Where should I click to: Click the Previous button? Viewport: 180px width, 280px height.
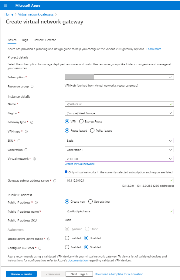(x=53, y=274)
